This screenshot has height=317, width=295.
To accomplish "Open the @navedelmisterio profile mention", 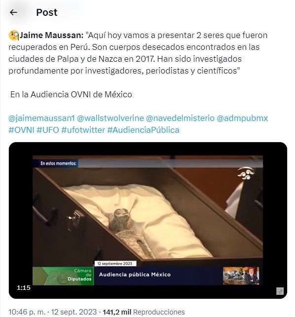I will pyautogui.click(x=180, y=118).
